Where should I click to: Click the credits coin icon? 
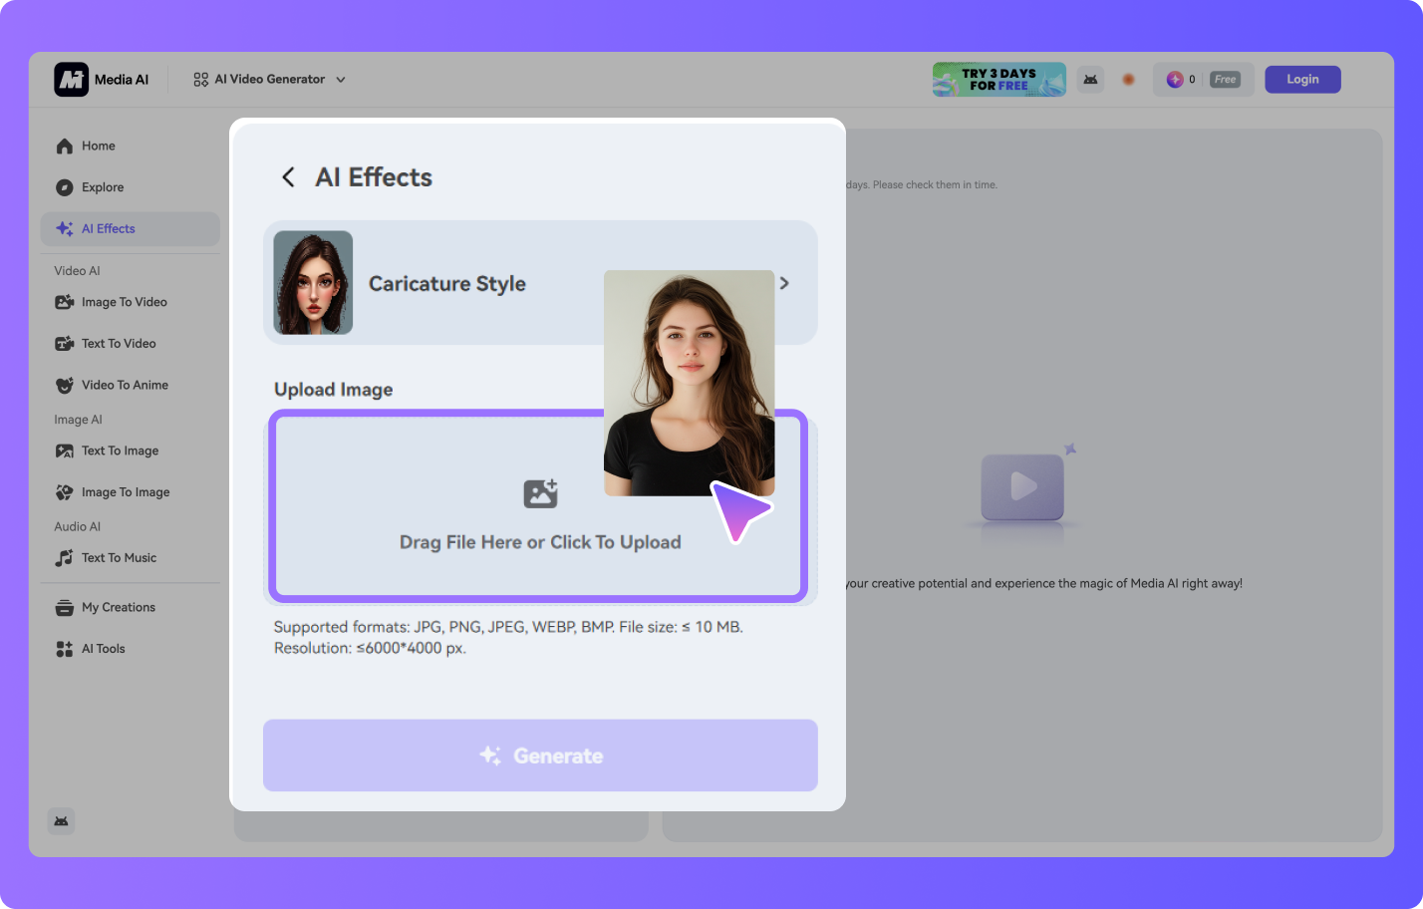pos(1175,80)
